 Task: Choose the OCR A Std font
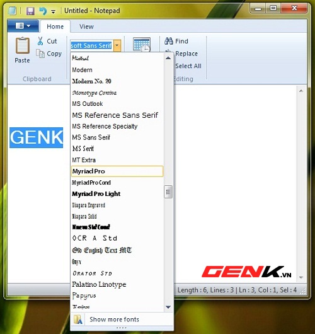pyautogui.click(x=117, y=238)
